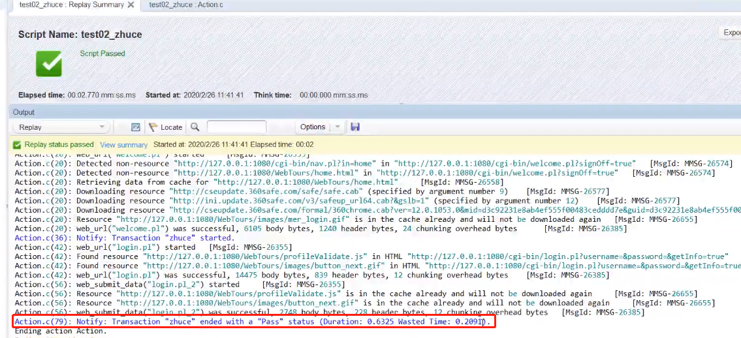
Task: Select the 'Ending action Action.' log line
Action: click(x=61, y=331)
